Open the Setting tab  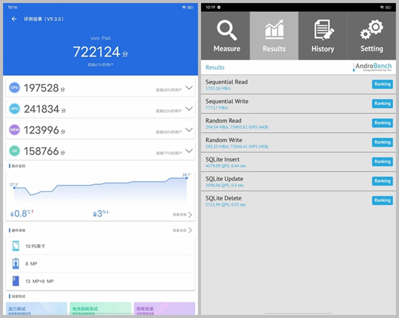tap(371, 35)
